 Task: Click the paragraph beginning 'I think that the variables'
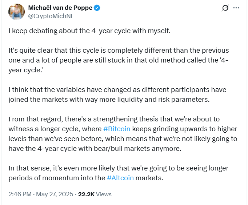[x=117, y=95]
